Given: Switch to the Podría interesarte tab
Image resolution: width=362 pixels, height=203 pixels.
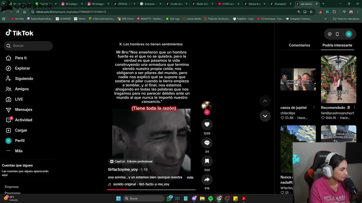Looking at the screenshot, I should pyautogui.click(x=337, y=45).
